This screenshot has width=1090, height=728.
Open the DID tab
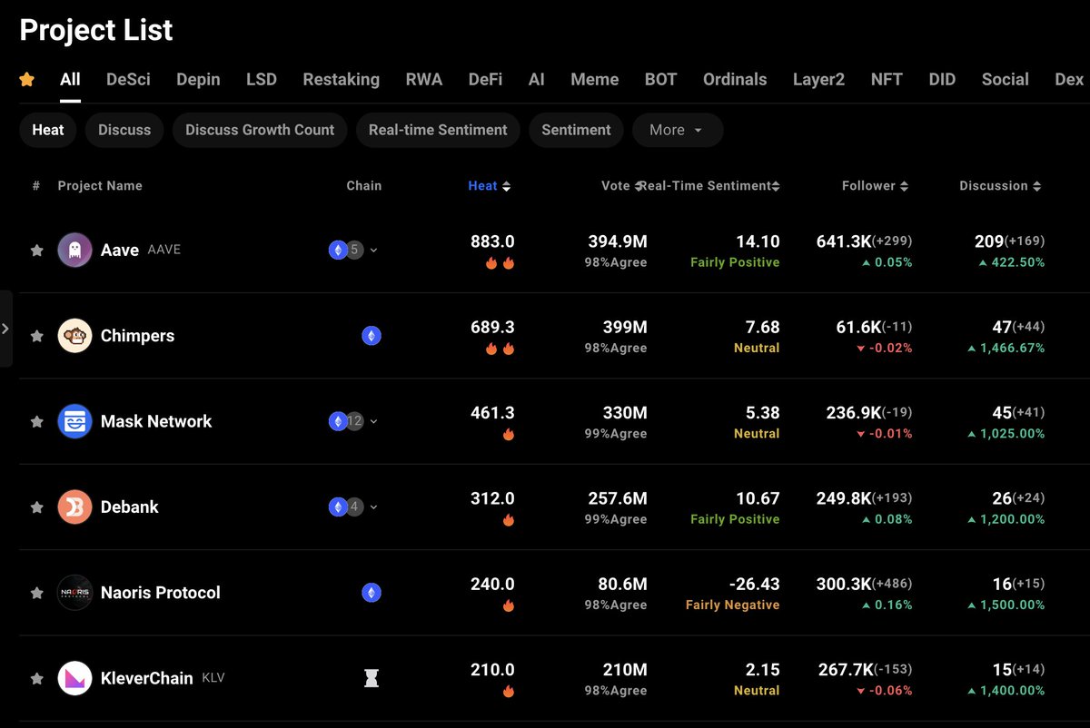point(942,80)
